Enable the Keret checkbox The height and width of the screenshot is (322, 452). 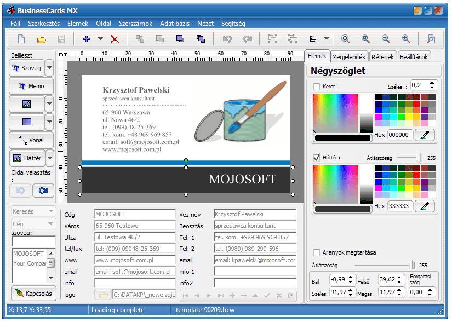click(x=317, y=87)
